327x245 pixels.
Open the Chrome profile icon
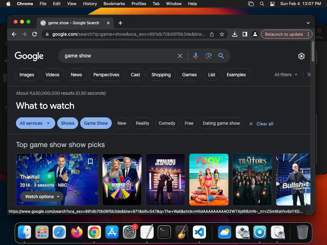[x=255, y=34]
